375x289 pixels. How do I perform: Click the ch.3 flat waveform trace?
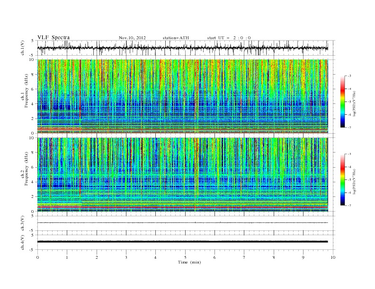coord(182,223)
